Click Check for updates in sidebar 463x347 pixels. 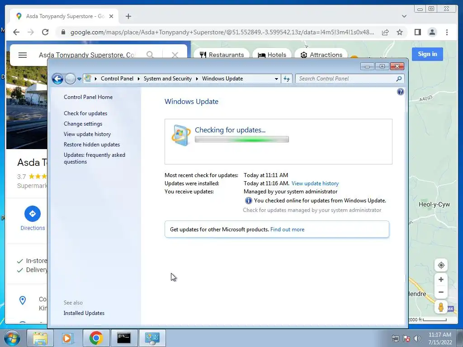85,113
